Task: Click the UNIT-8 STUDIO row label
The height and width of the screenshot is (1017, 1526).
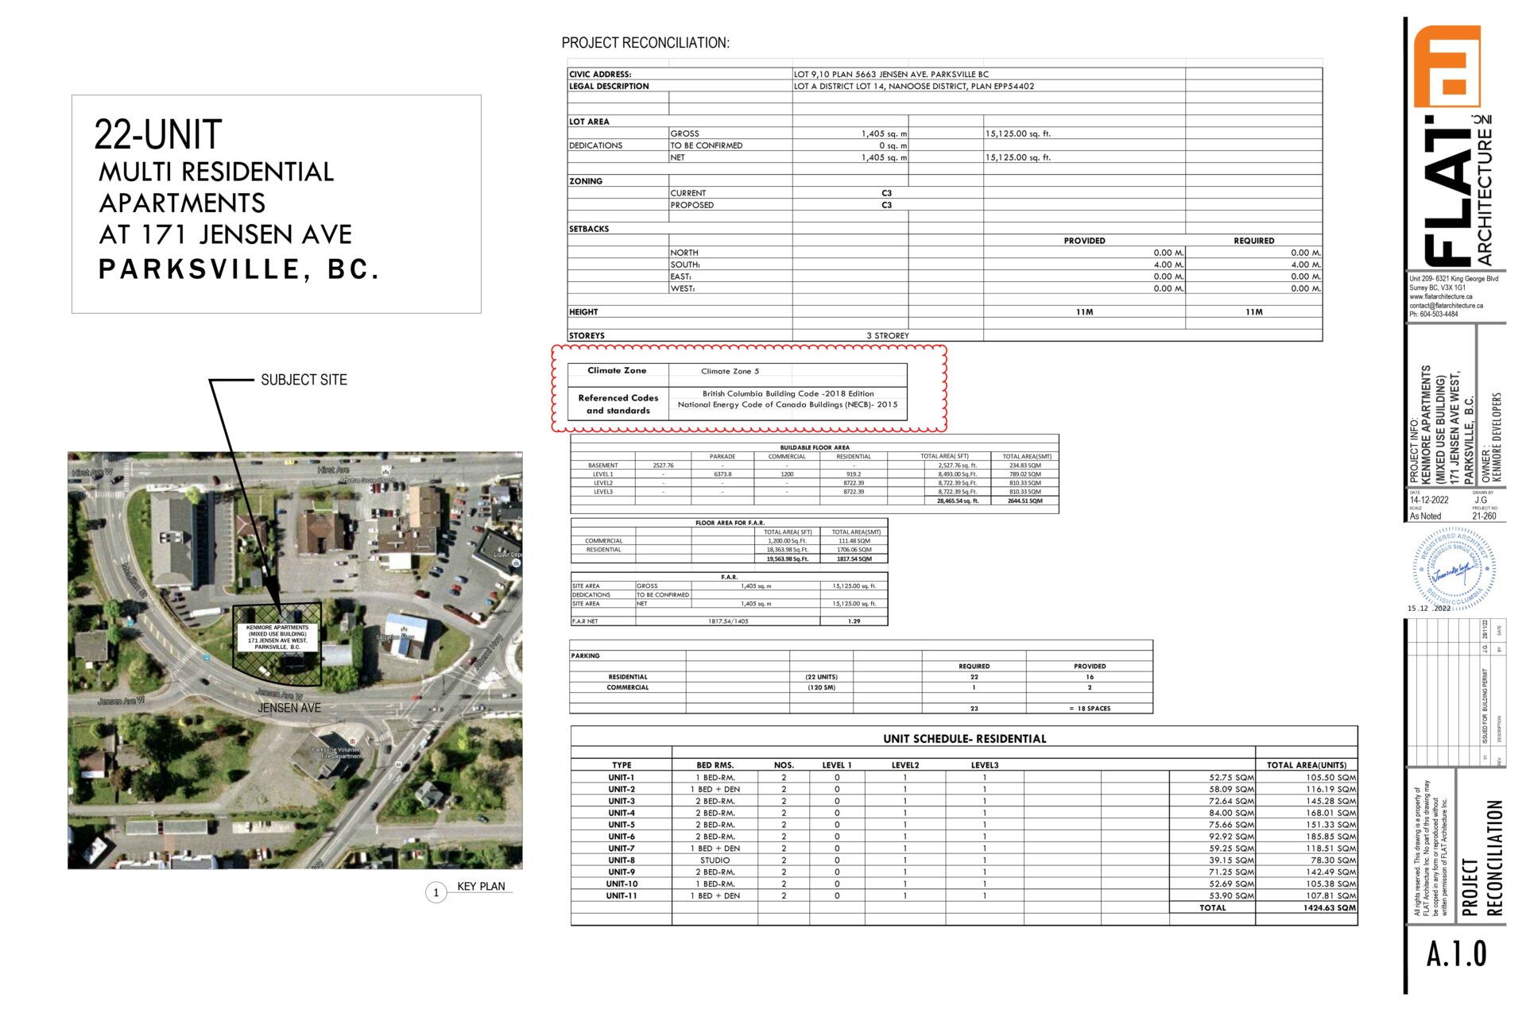Action: pyautogui.click(x=622, y=860)
